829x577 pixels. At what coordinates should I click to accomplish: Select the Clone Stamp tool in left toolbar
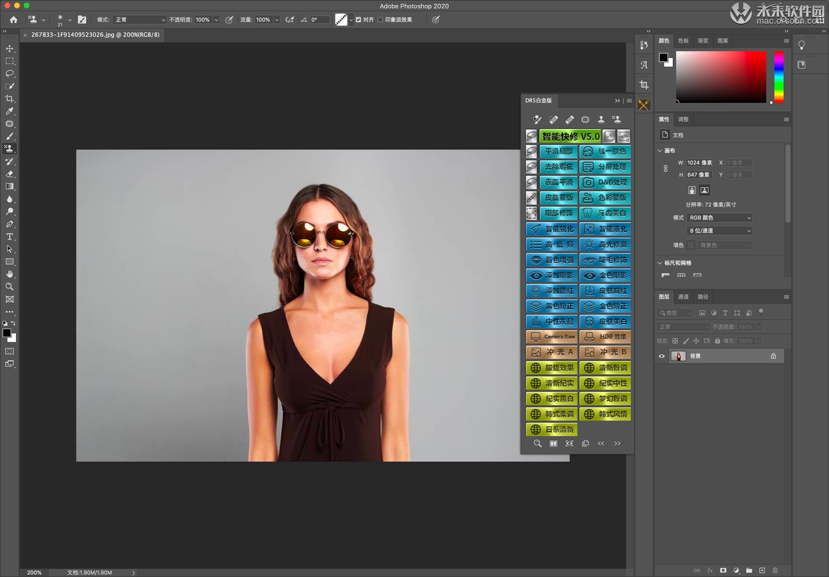pos(10,149)
